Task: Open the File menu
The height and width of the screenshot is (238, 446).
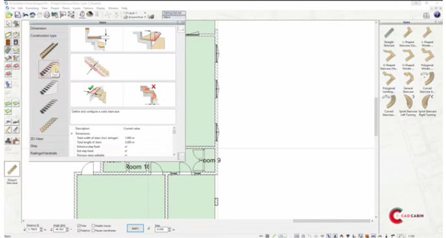Action: click(13, 8)
